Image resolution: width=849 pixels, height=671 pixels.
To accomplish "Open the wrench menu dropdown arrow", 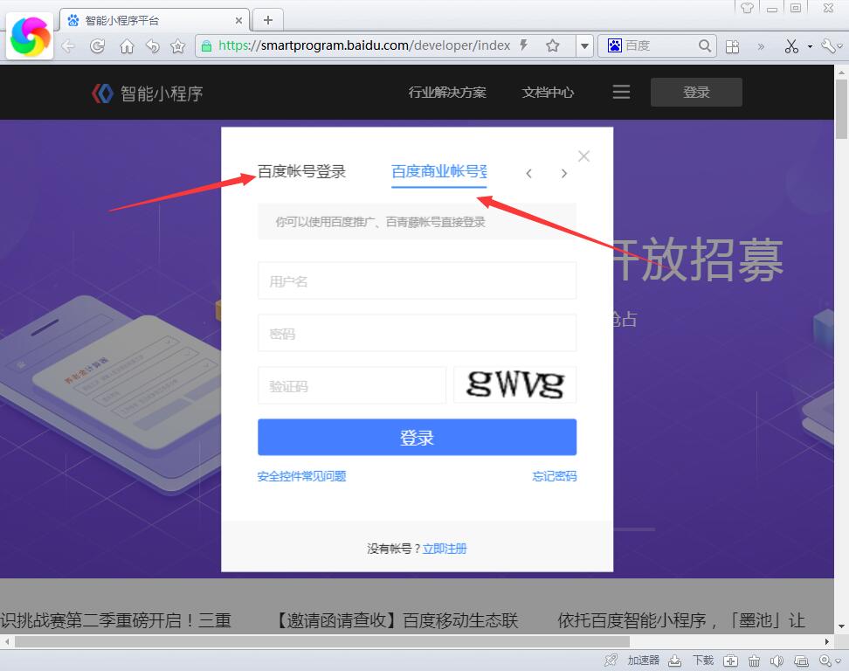I will 840,45.
